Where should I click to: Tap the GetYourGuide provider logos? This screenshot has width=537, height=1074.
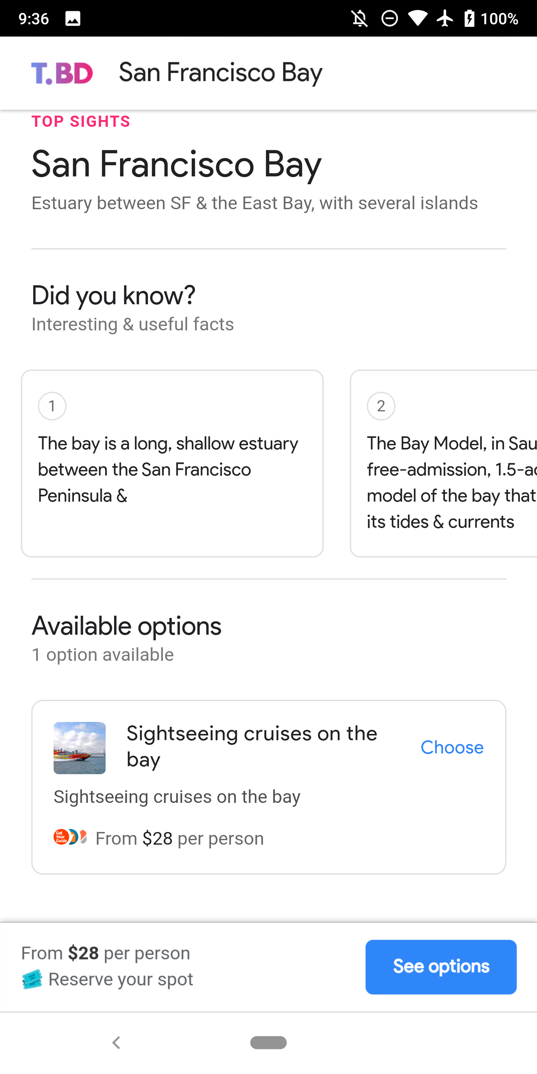(70, 837)
